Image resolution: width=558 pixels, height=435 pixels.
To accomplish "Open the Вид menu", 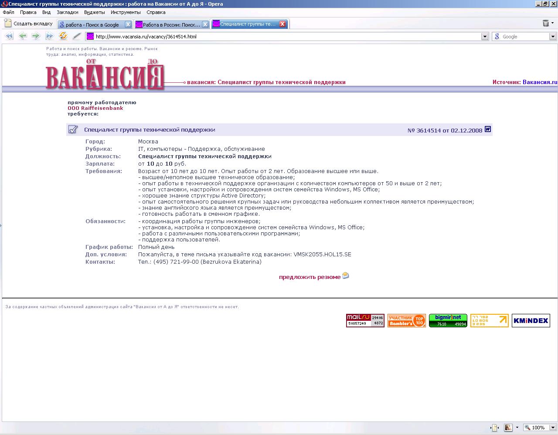I will click(x=46, y=12).
